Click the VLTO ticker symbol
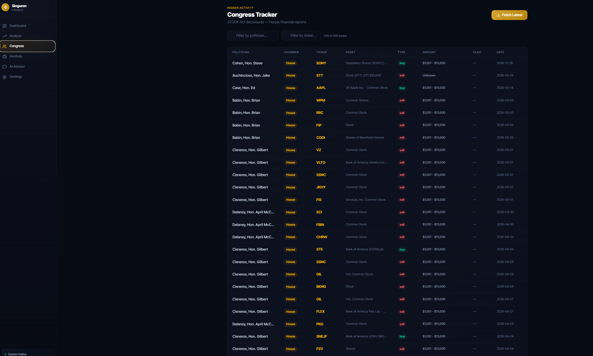The image size is (593, 356). (321, 162)
